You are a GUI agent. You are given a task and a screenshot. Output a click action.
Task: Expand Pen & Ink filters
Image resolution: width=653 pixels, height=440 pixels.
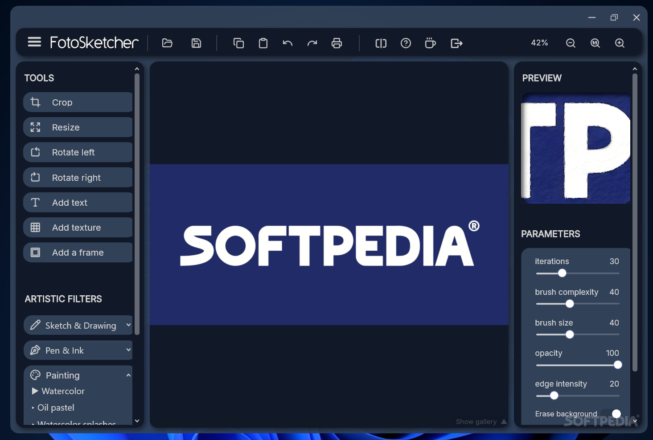tap(78, 350)
